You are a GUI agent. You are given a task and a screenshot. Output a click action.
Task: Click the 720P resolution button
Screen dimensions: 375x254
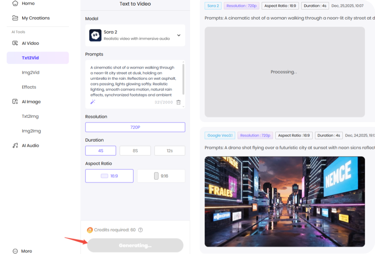click(135, 127)
